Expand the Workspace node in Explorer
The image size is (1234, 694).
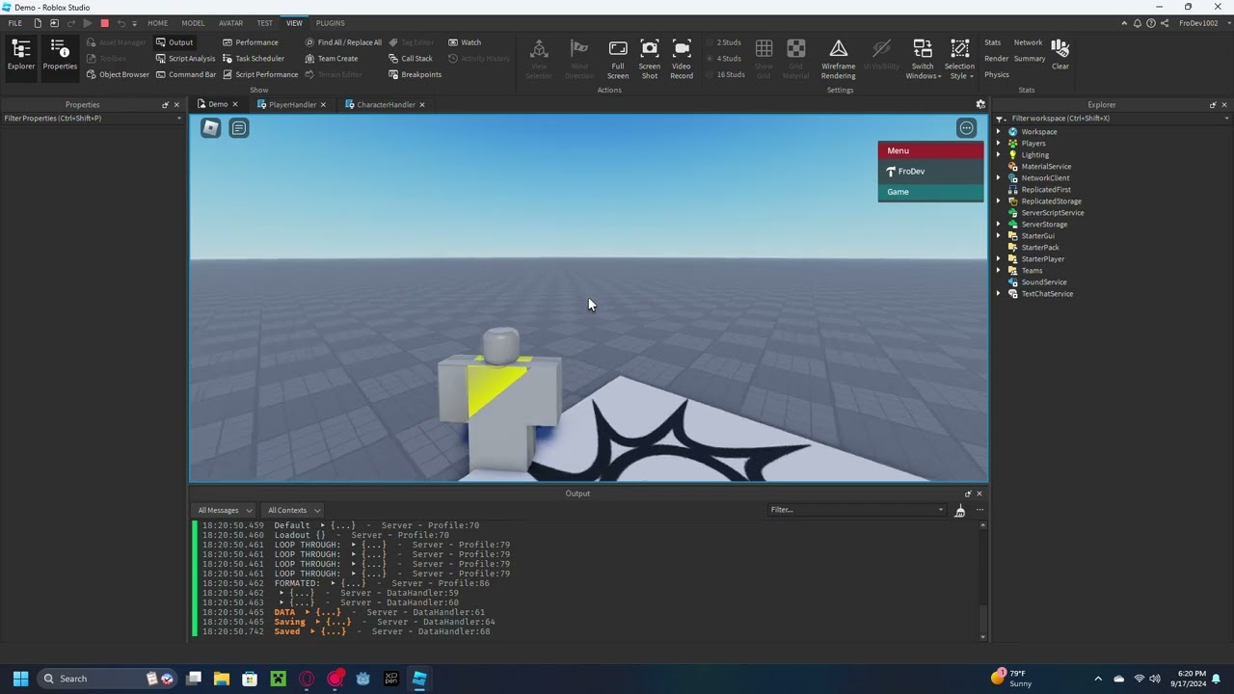click(x=999, y=132)
